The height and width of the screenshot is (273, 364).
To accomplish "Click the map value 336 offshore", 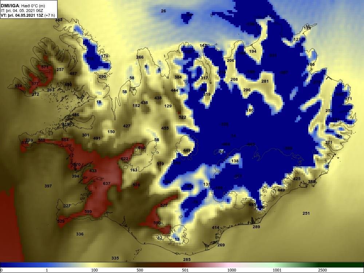I will 80,234.
